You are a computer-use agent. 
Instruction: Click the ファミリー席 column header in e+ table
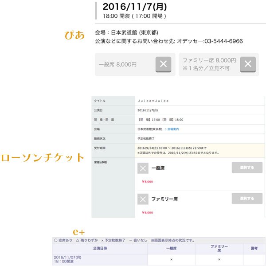click(x=219, y=248)
